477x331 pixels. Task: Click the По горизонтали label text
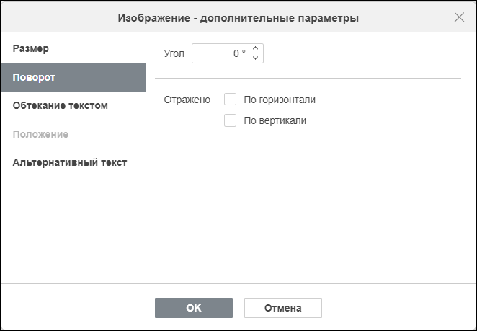[280, 100]
